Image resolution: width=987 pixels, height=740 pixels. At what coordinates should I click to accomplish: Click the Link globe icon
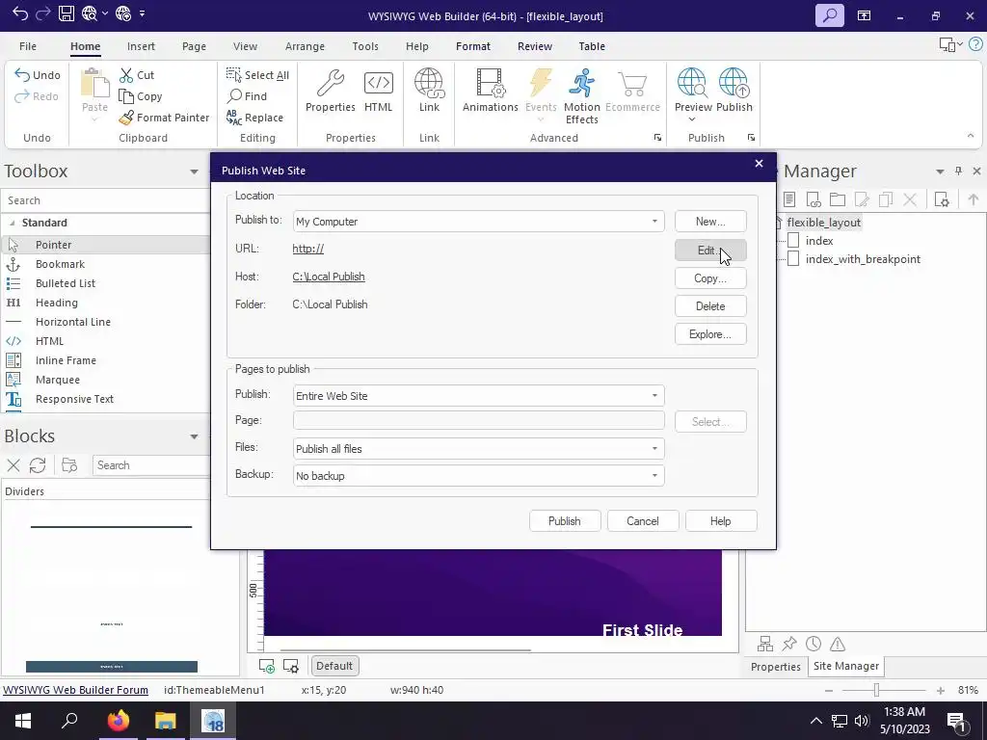[429, 92]
